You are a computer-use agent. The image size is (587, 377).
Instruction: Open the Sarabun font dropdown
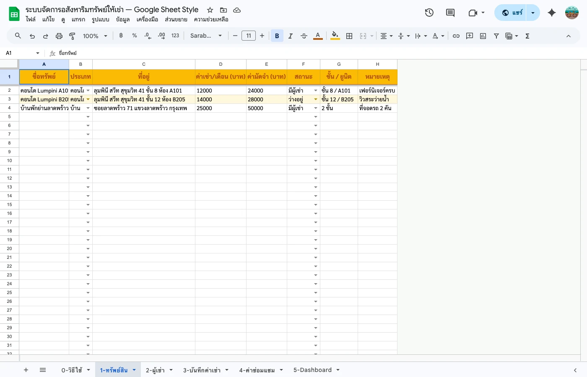click(206, 36)
